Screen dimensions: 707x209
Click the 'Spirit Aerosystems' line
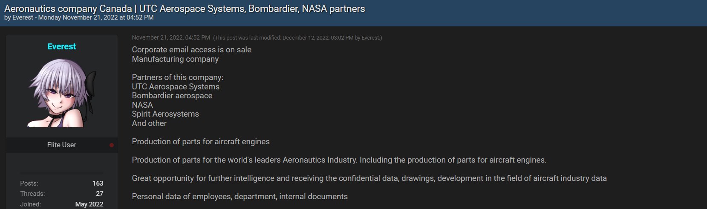165,114
